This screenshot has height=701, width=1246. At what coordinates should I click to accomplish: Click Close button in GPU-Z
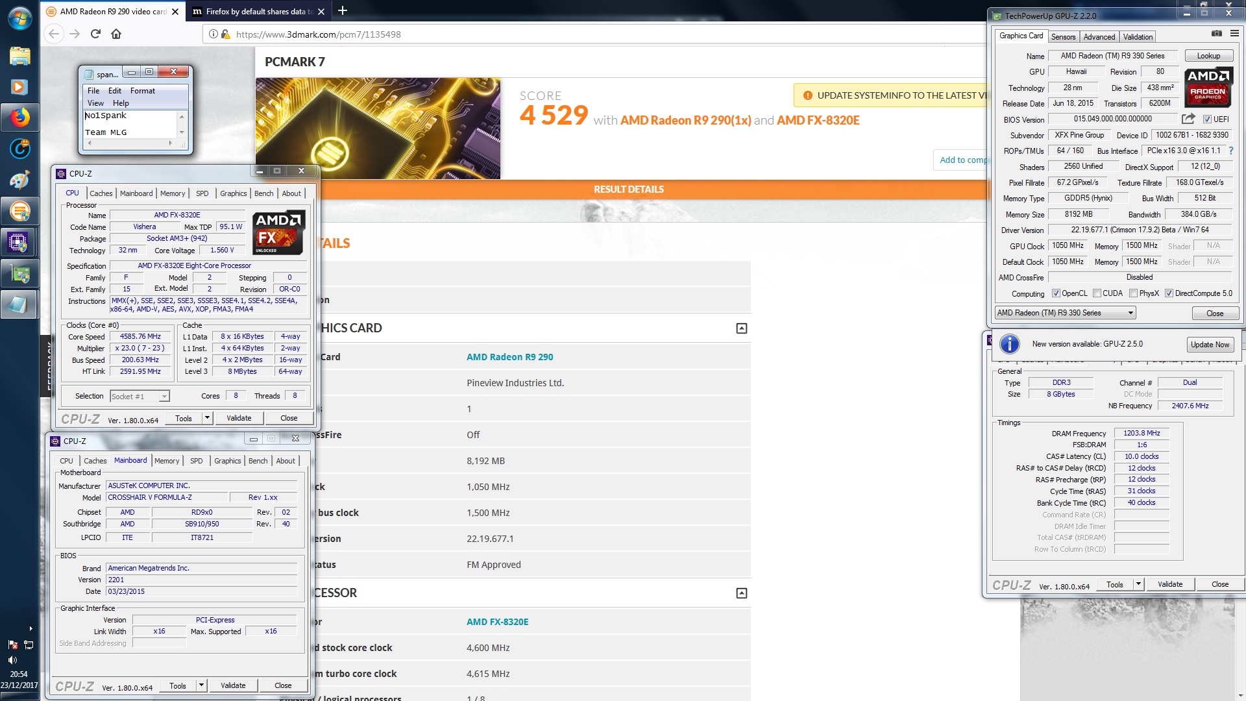coord(1215,314)
